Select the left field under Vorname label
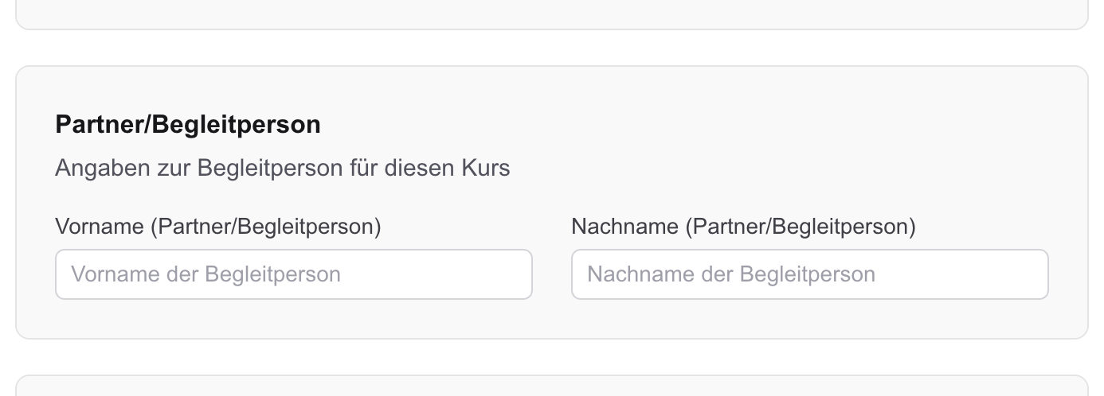This screenshot has width=1104, height=396. click(x=293, y=274)
